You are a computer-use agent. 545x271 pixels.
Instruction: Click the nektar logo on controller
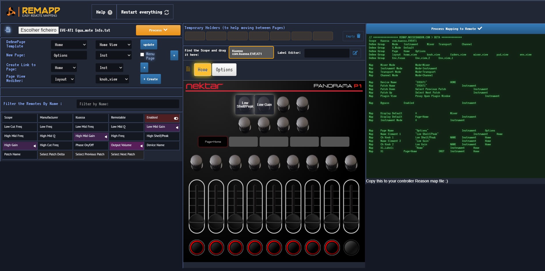(204, 86)
